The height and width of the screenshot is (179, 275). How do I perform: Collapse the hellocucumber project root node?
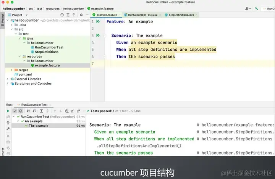[x=8, y=20]
